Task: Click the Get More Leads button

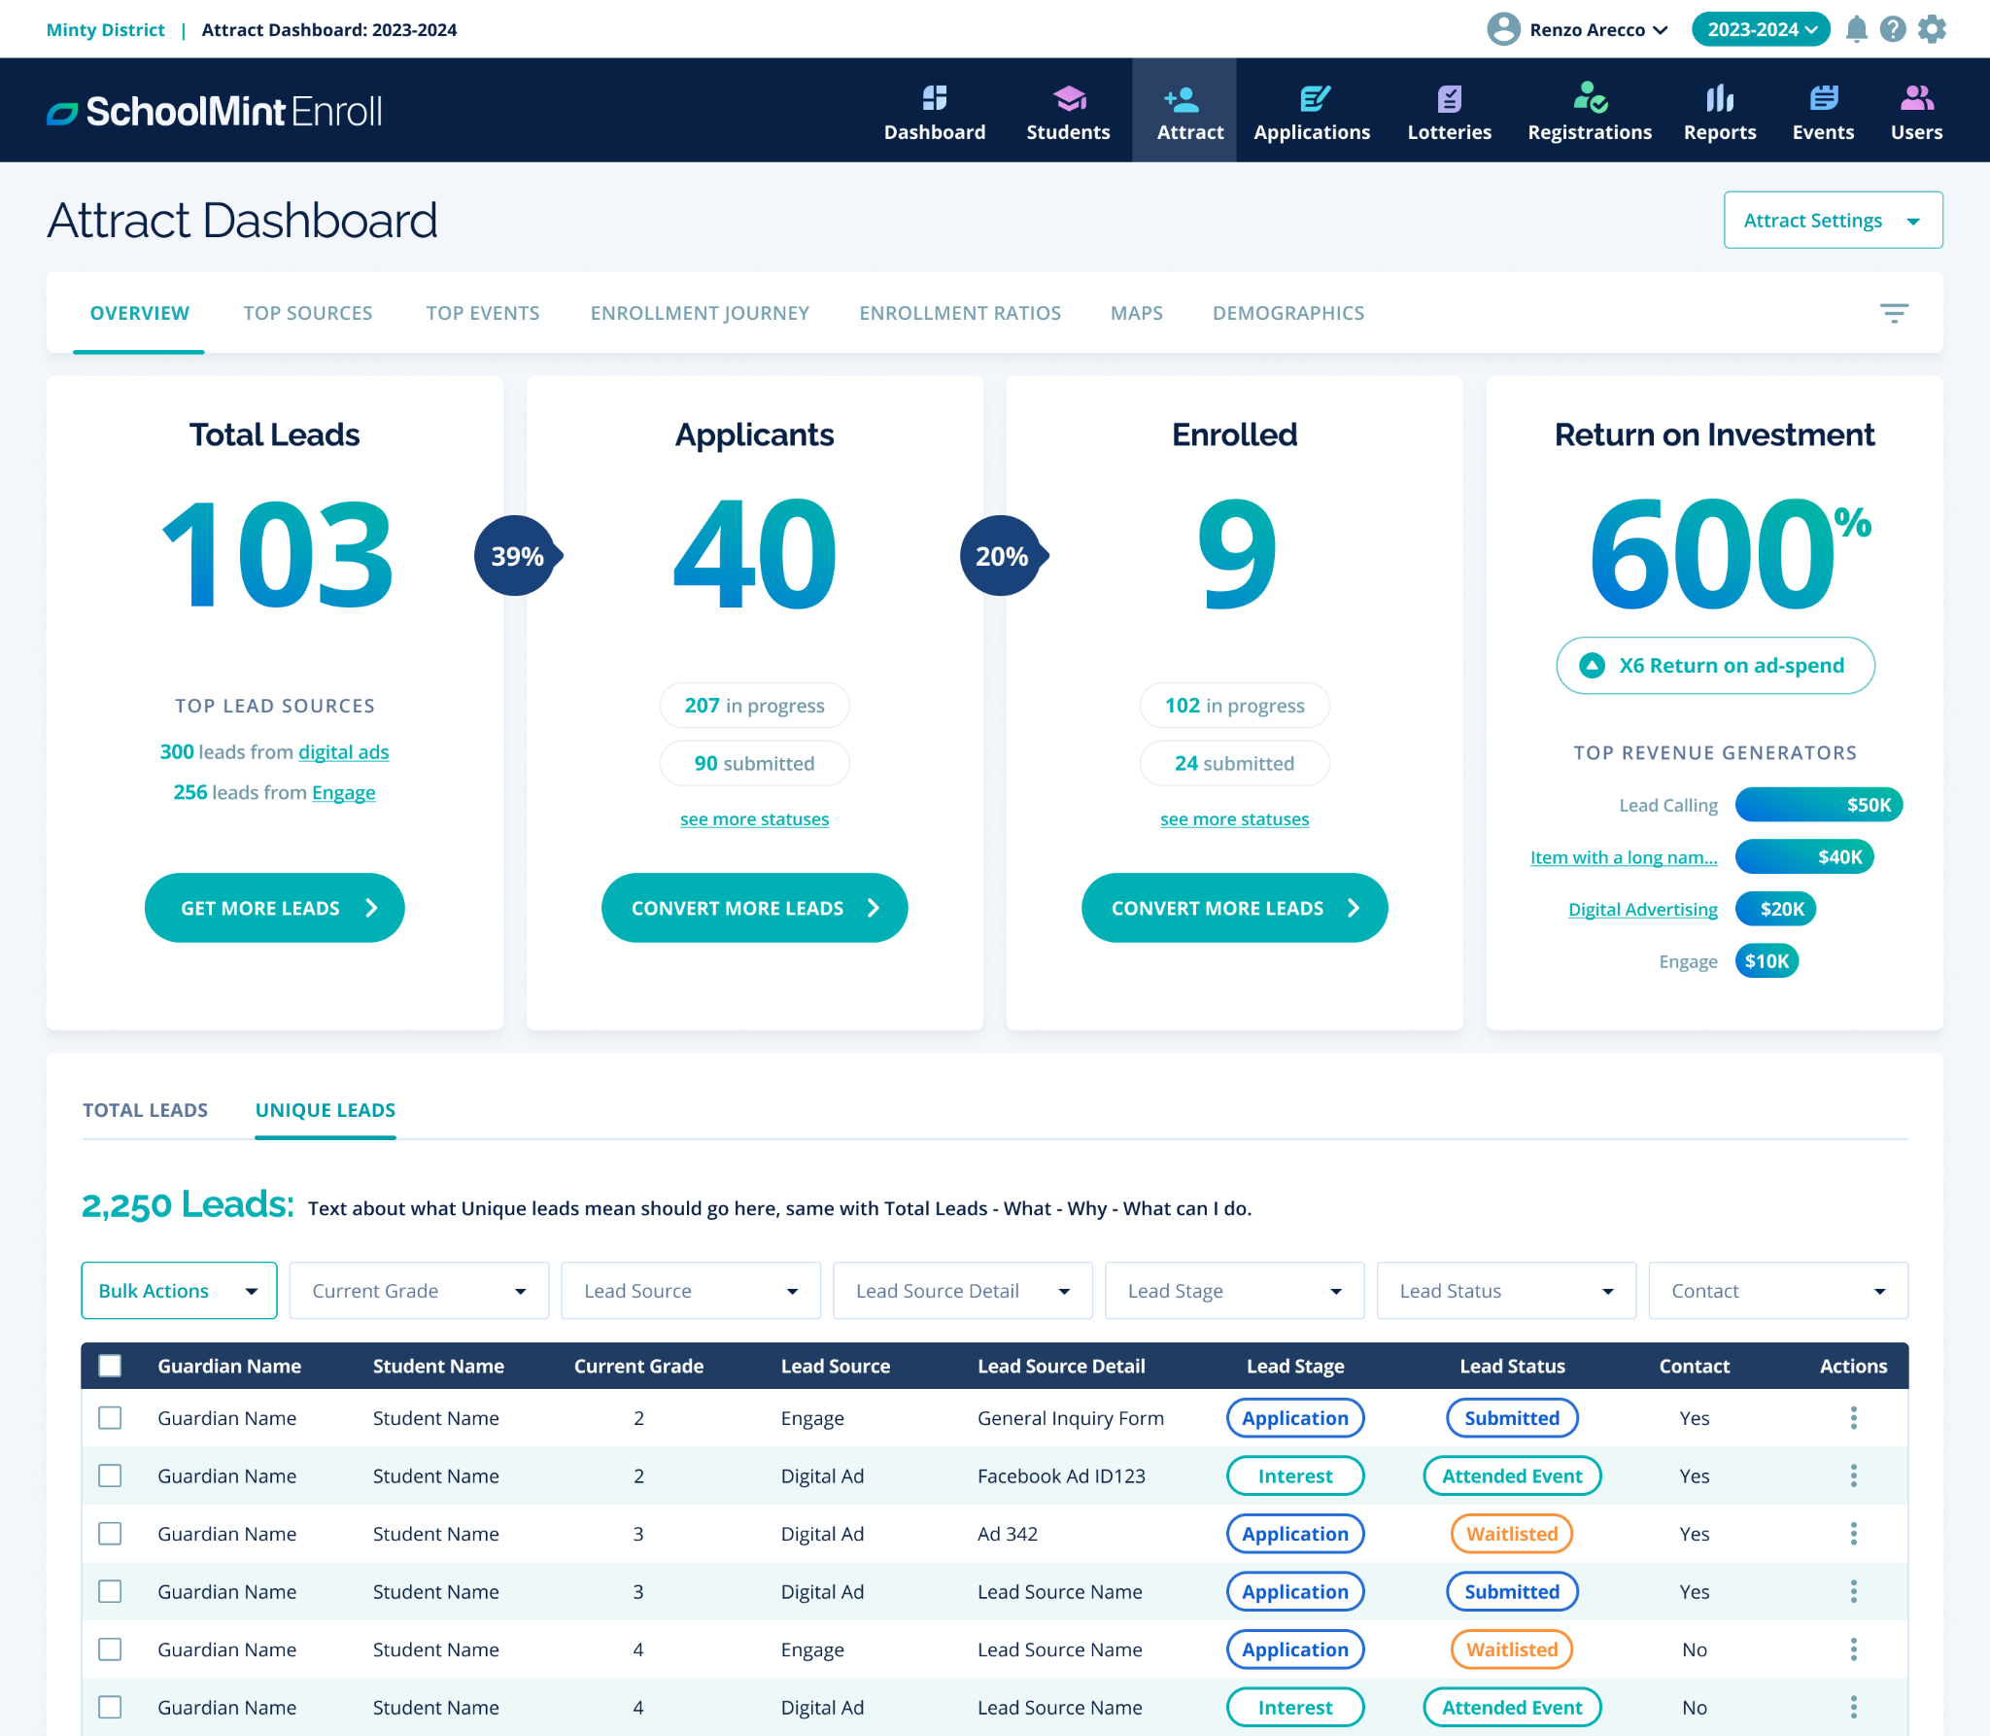Action: click(x=274, y=907)
